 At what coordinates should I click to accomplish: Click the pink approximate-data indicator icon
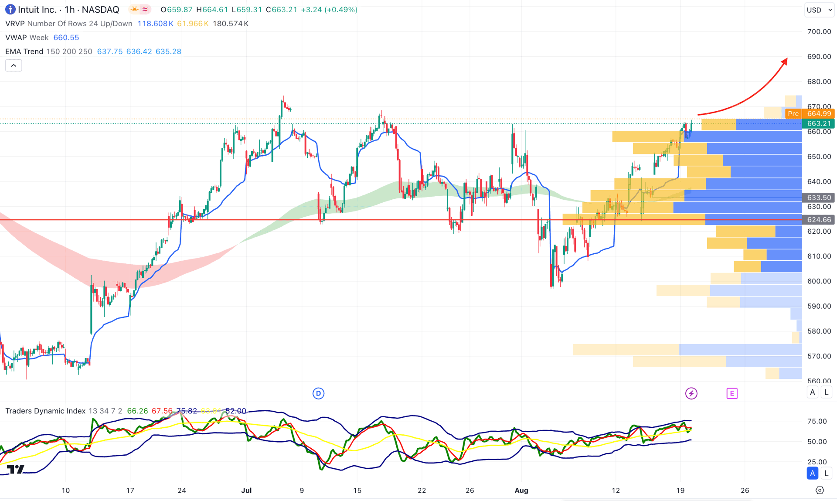coord(145,9)
